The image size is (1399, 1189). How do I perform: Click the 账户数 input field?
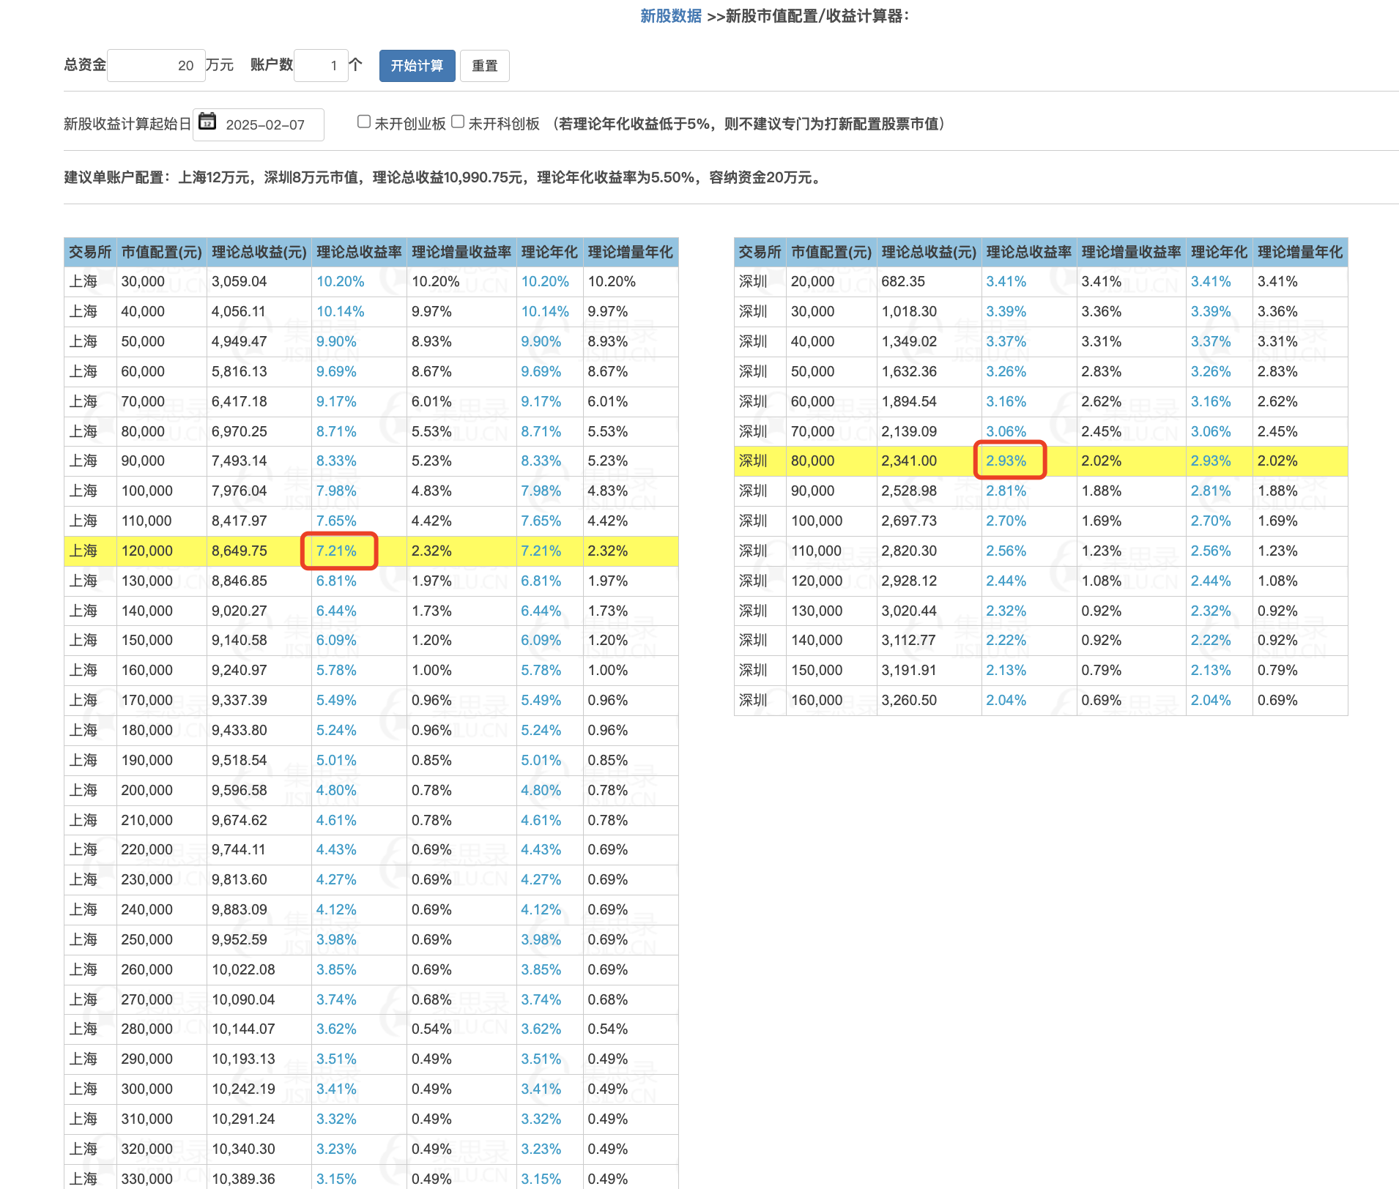[x=320, y=66]
